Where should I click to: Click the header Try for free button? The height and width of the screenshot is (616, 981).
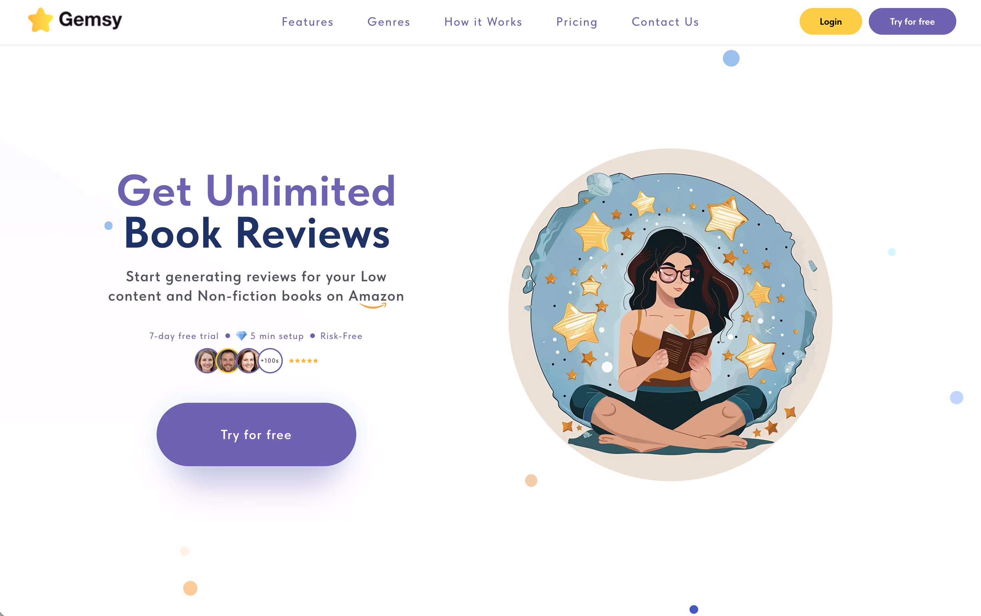[x=912, y=22]
